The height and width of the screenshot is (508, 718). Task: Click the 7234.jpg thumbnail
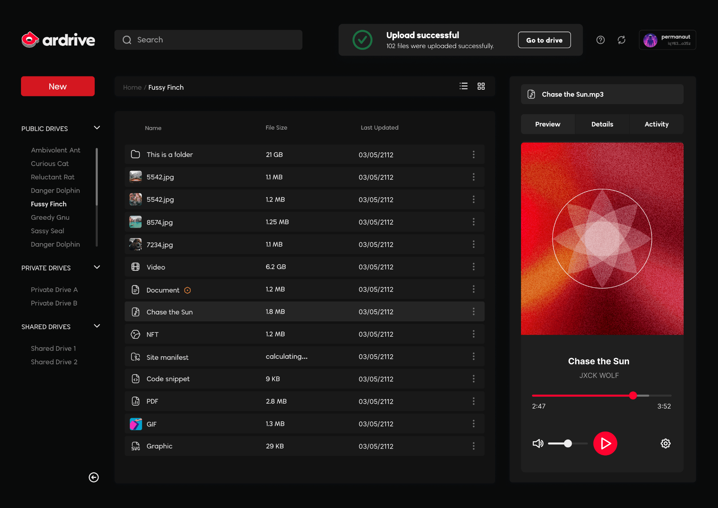click(x=135, y=244)
